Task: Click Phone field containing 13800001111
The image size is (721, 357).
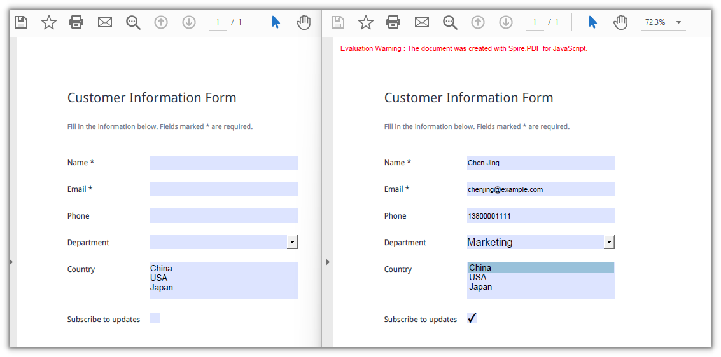Action: point(541,216)
